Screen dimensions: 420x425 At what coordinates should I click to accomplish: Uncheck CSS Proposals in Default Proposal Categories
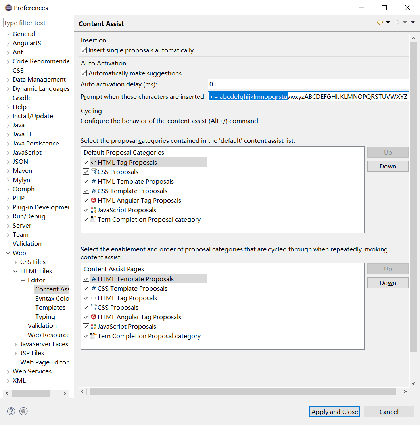tap(86, 172)
